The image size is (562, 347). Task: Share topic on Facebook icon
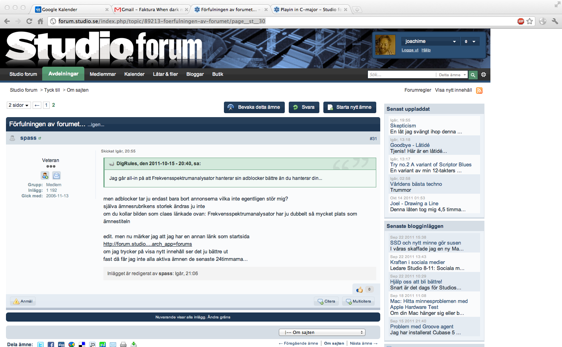(x=51, y=344)
